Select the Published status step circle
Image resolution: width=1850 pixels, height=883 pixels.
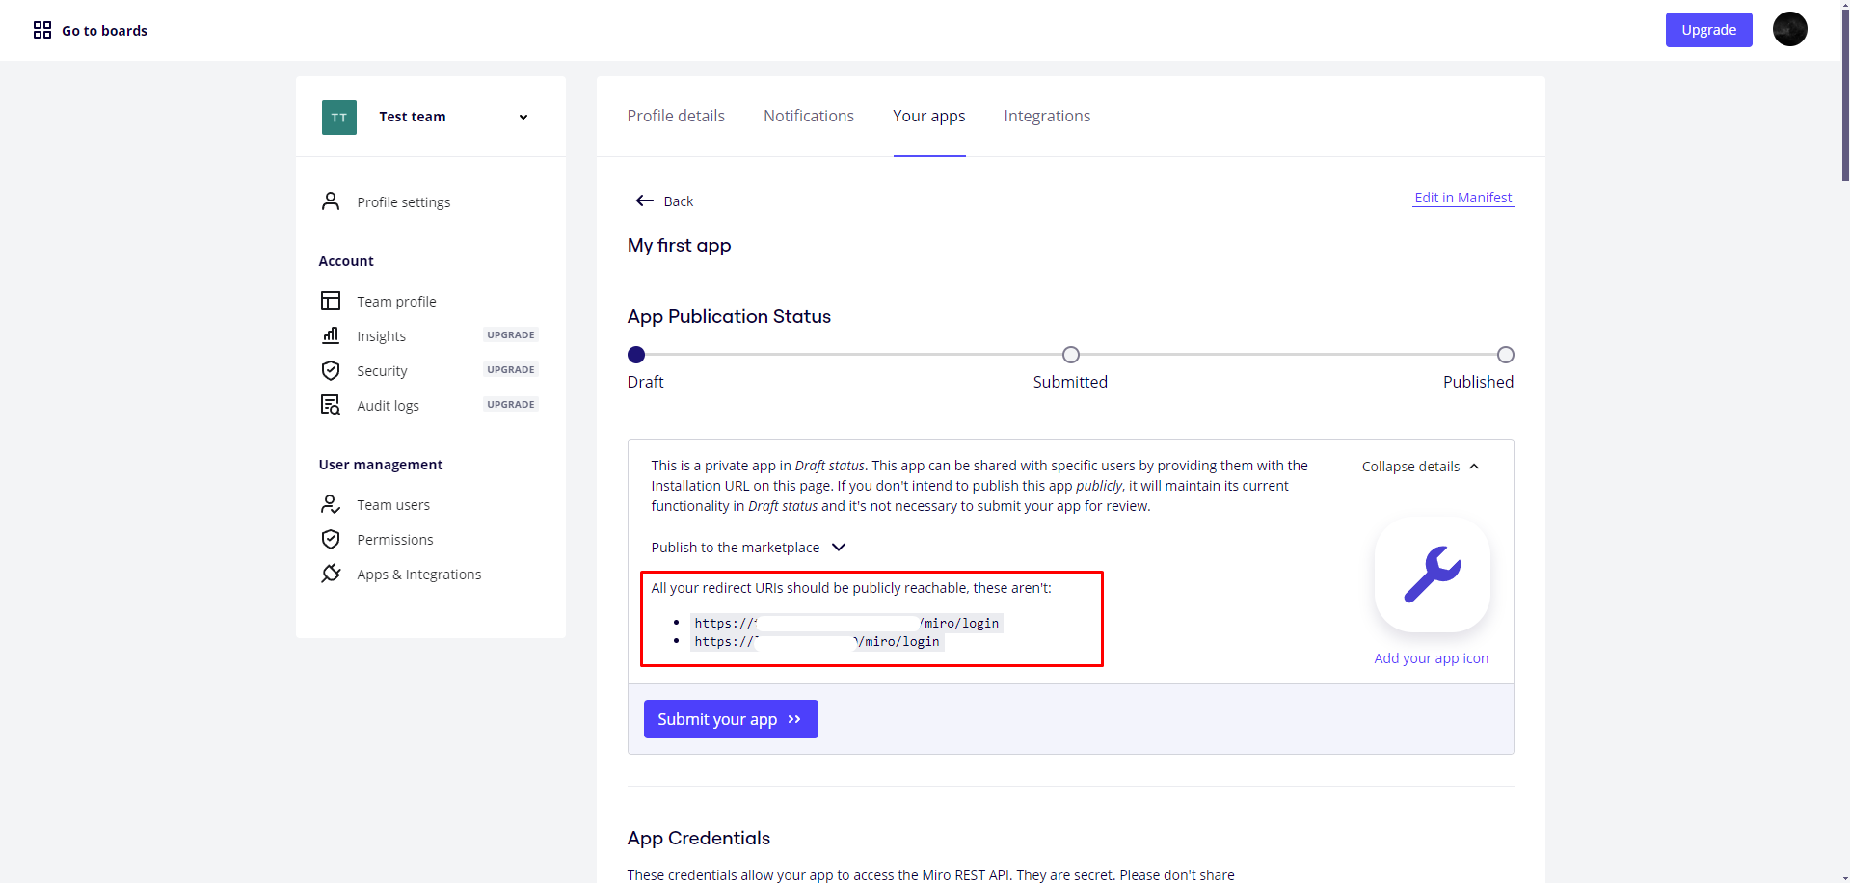point(1505,355)
